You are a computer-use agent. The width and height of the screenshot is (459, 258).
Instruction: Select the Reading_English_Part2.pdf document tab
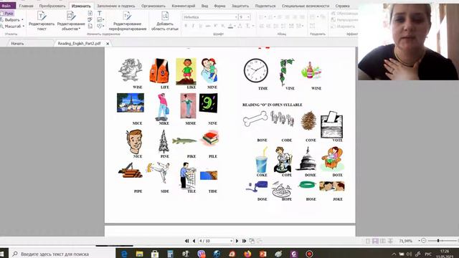coord(79,43)
